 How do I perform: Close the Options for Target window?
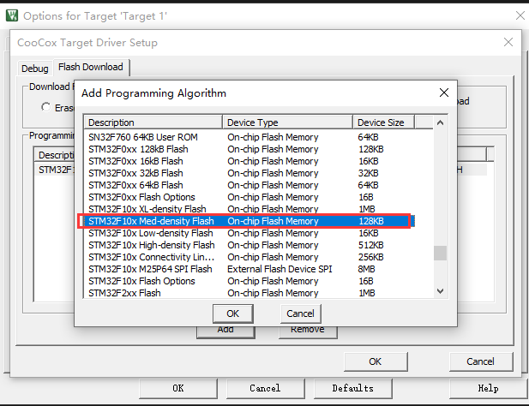click(520, 15)
